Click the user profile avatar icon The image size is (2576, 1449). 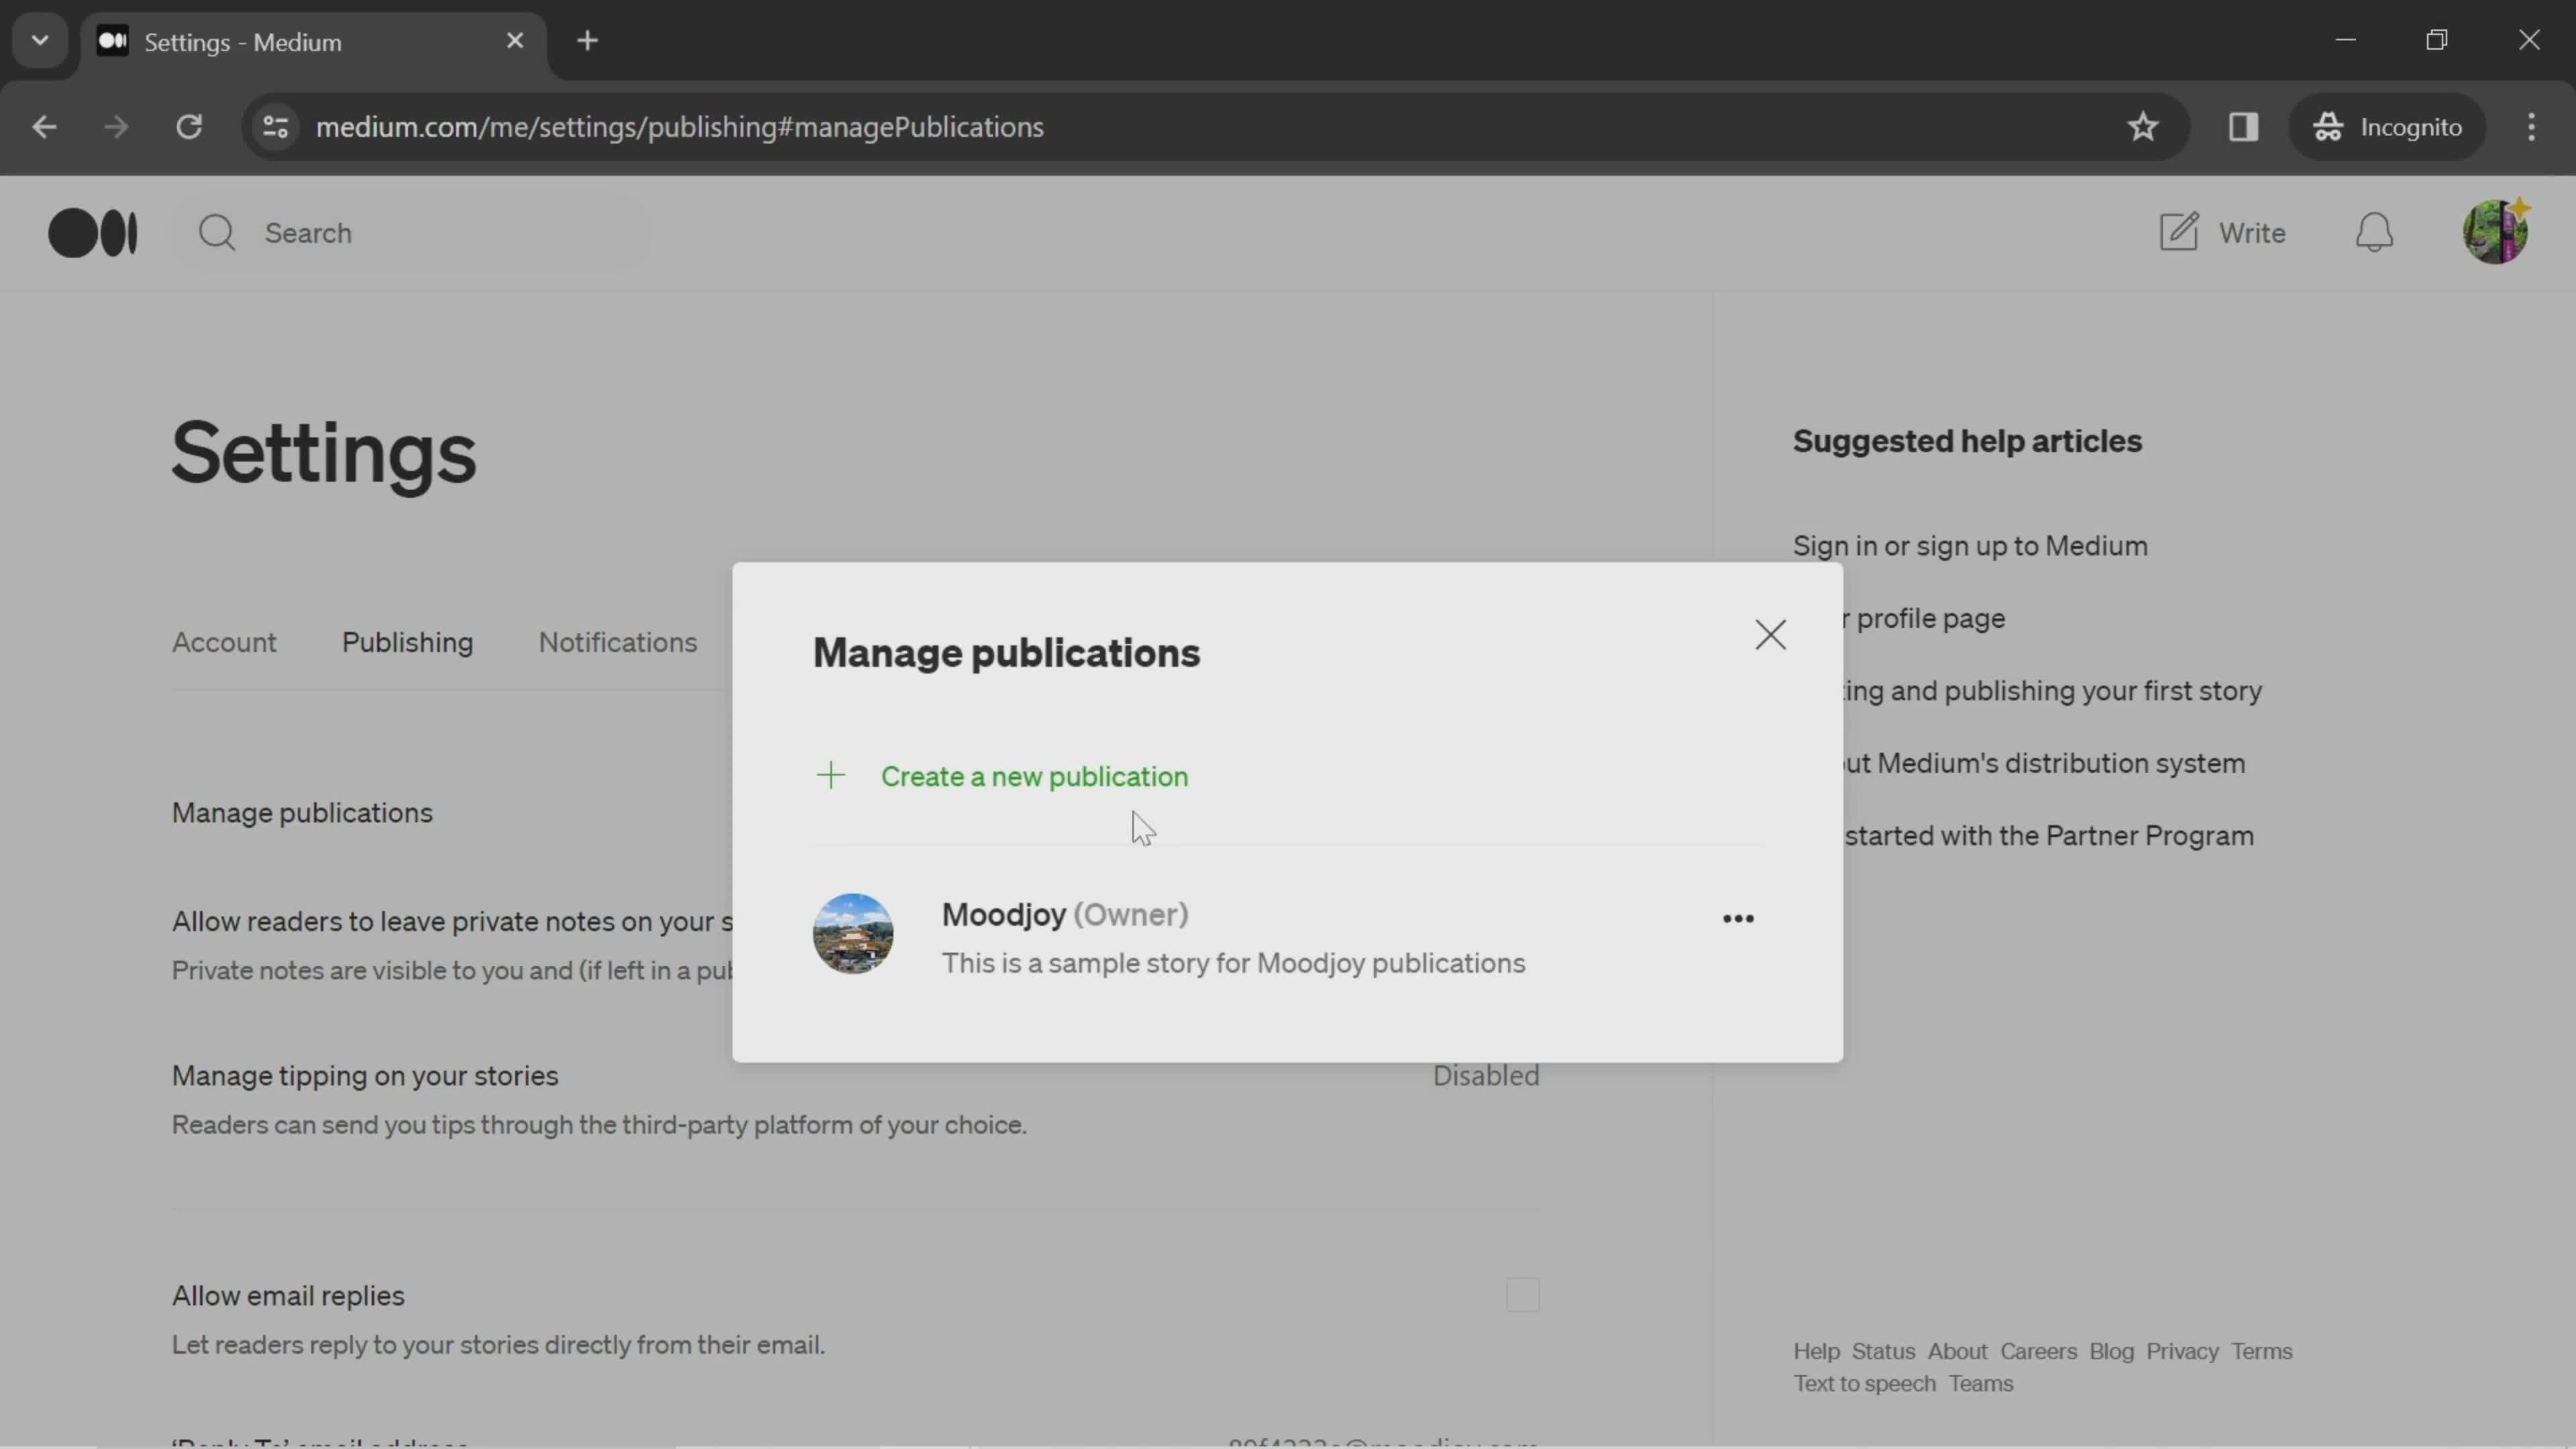point(2500,231)
